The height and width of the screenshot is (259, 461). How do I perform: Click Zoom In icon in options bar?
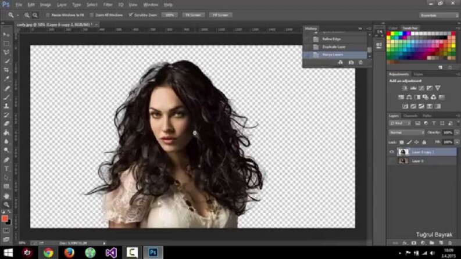click(27, 15)
